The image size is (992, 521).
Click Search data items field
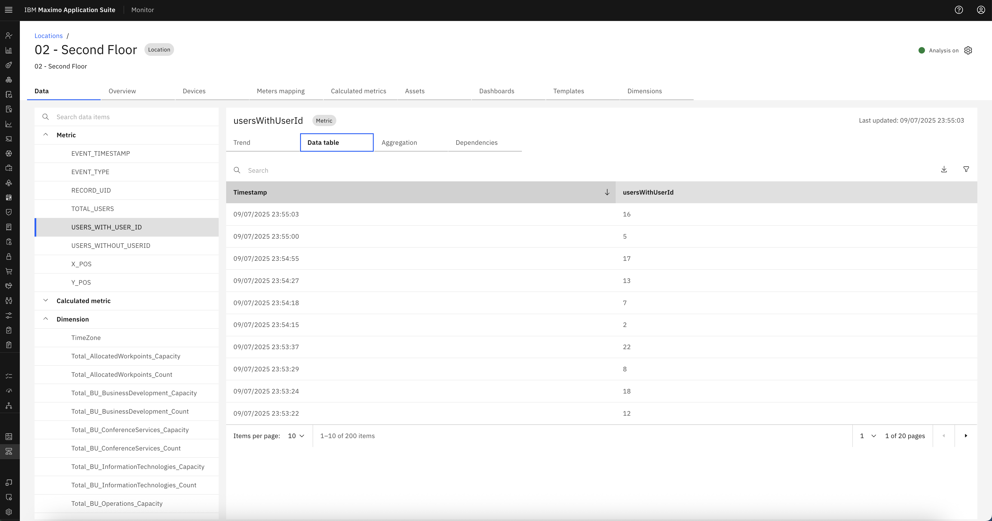(x=127, y=117)
